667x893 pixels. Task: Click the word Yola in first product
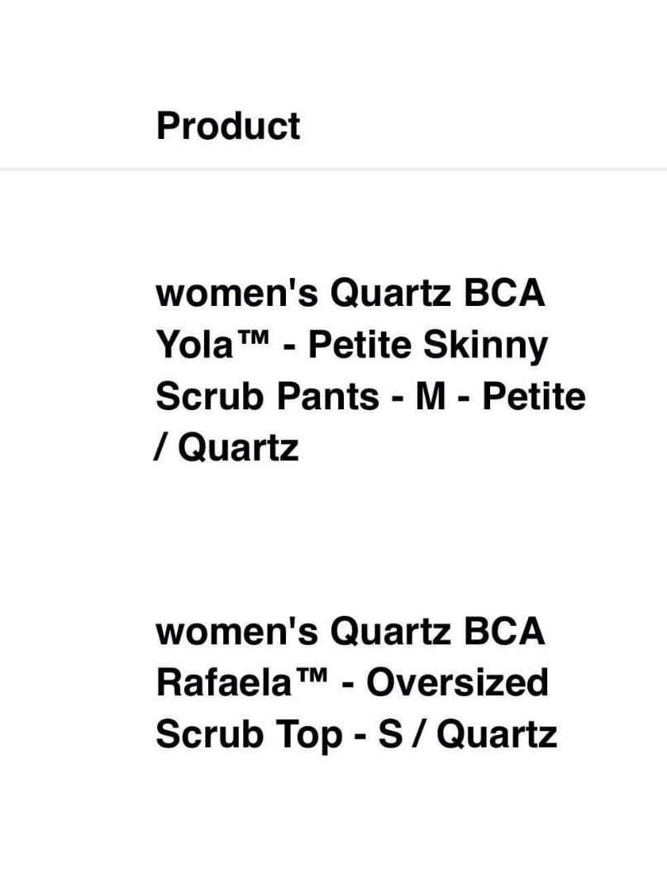[191, 346]
